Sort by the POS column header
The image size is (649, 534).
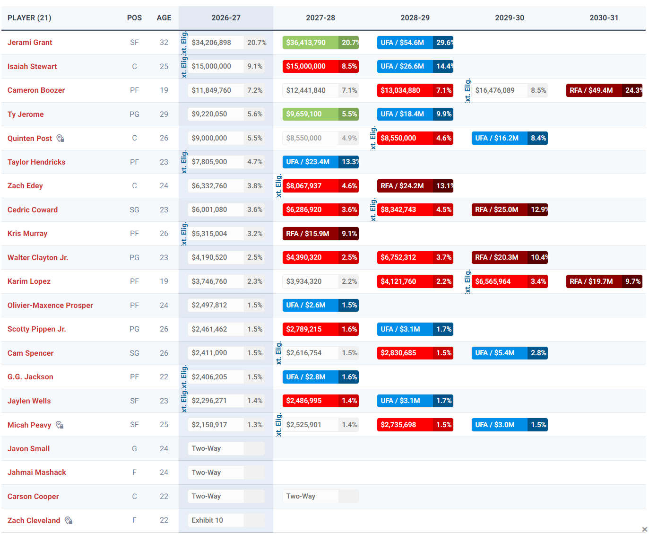(134, 18)
